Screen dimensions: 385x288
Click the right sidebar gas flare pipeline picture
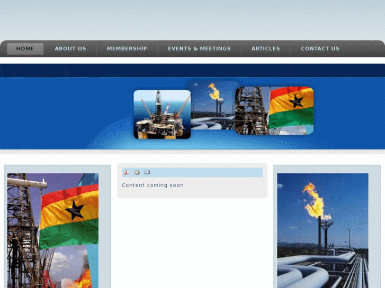[323, 230]
